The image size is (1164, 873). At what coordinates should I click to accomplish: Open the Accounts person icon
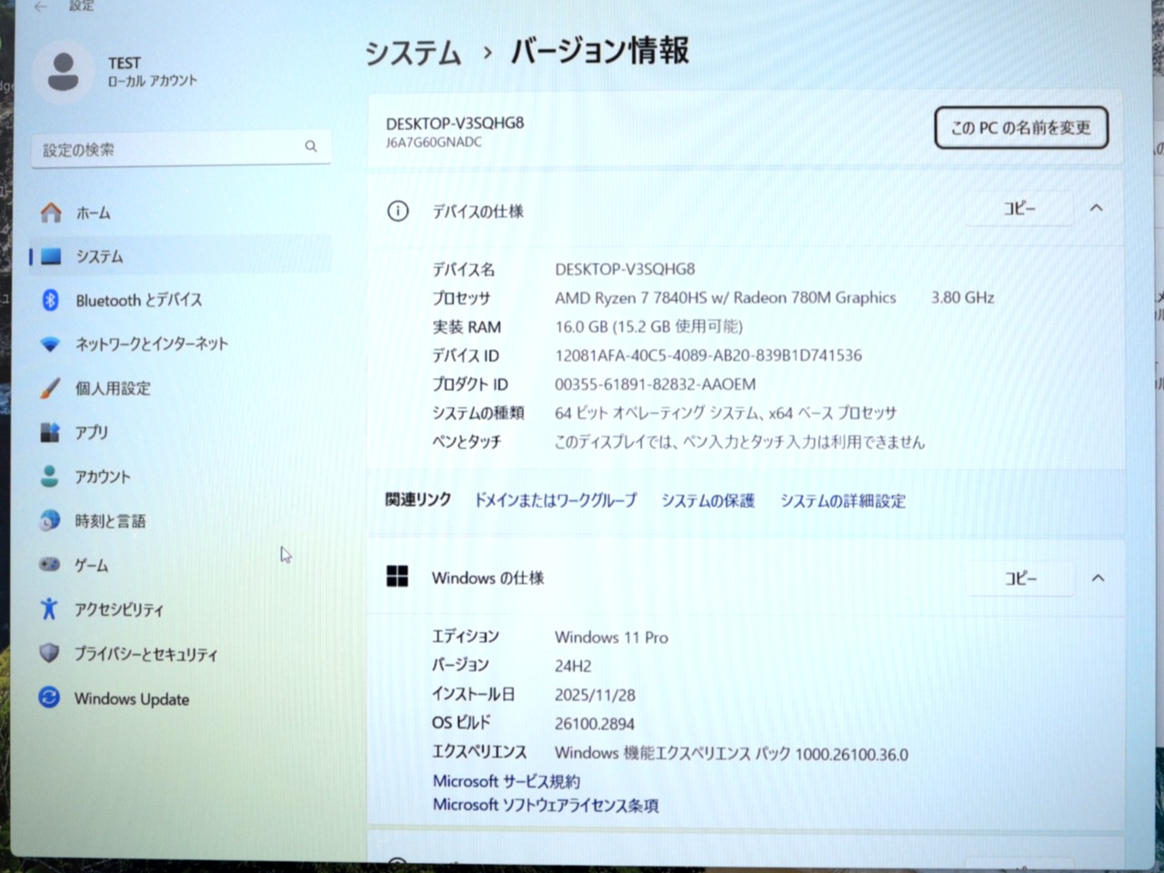(51, 477)
